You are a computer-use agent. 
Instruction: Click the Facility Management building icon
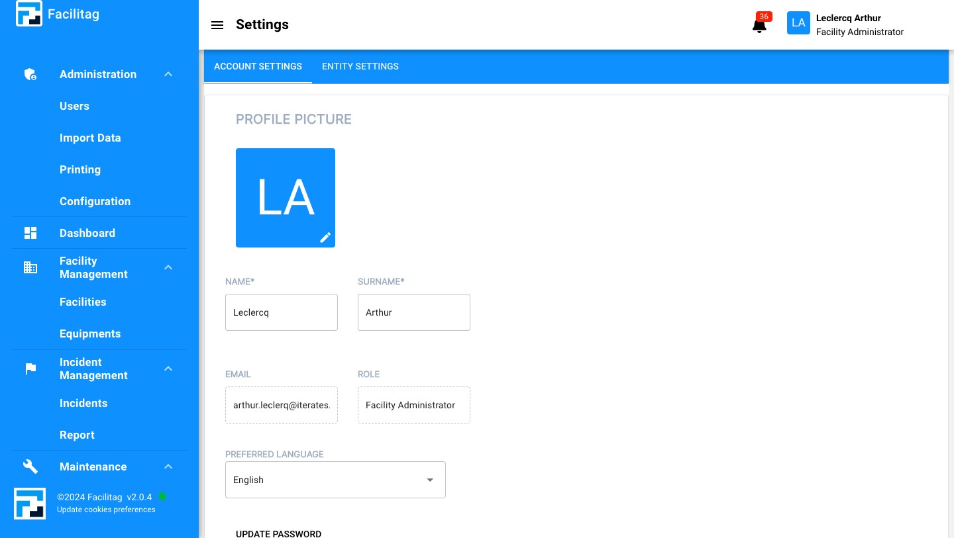point(30,267)
